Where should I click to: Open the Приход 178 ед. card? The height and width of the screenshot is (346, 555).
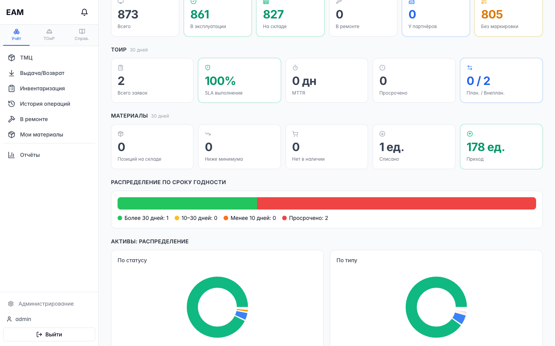pyautogui.click(x=501, y=146)
